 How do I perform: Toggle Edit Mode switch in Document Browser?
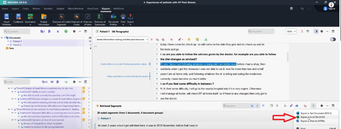333,40
